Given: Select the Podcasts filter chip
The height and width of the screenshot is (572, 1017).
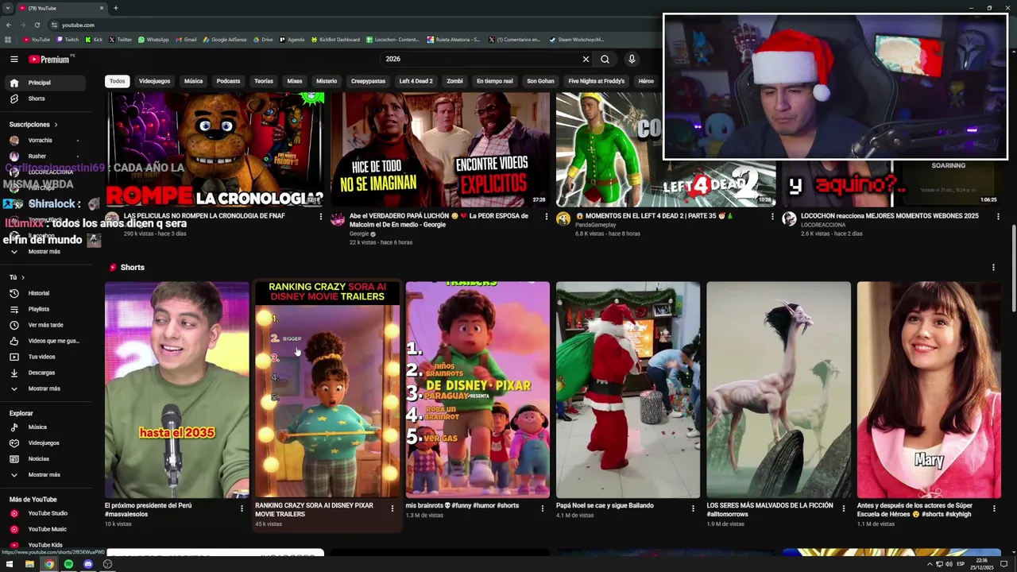Looking at the screenshot, I should 228,81.
